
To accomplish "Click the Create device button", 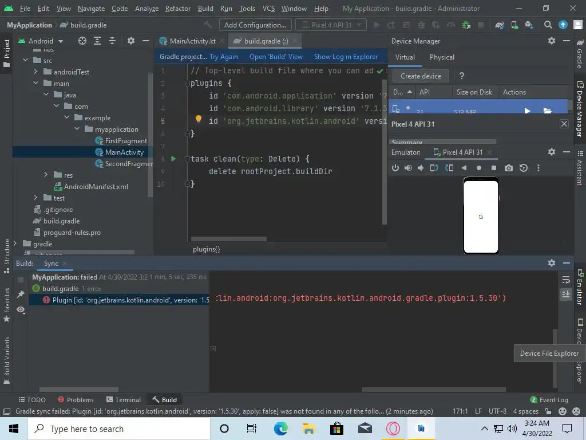I will [x=421, y=76].
